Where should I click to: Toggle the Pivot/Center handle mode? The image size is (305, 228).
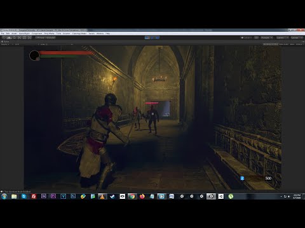[x=40, y=38]
